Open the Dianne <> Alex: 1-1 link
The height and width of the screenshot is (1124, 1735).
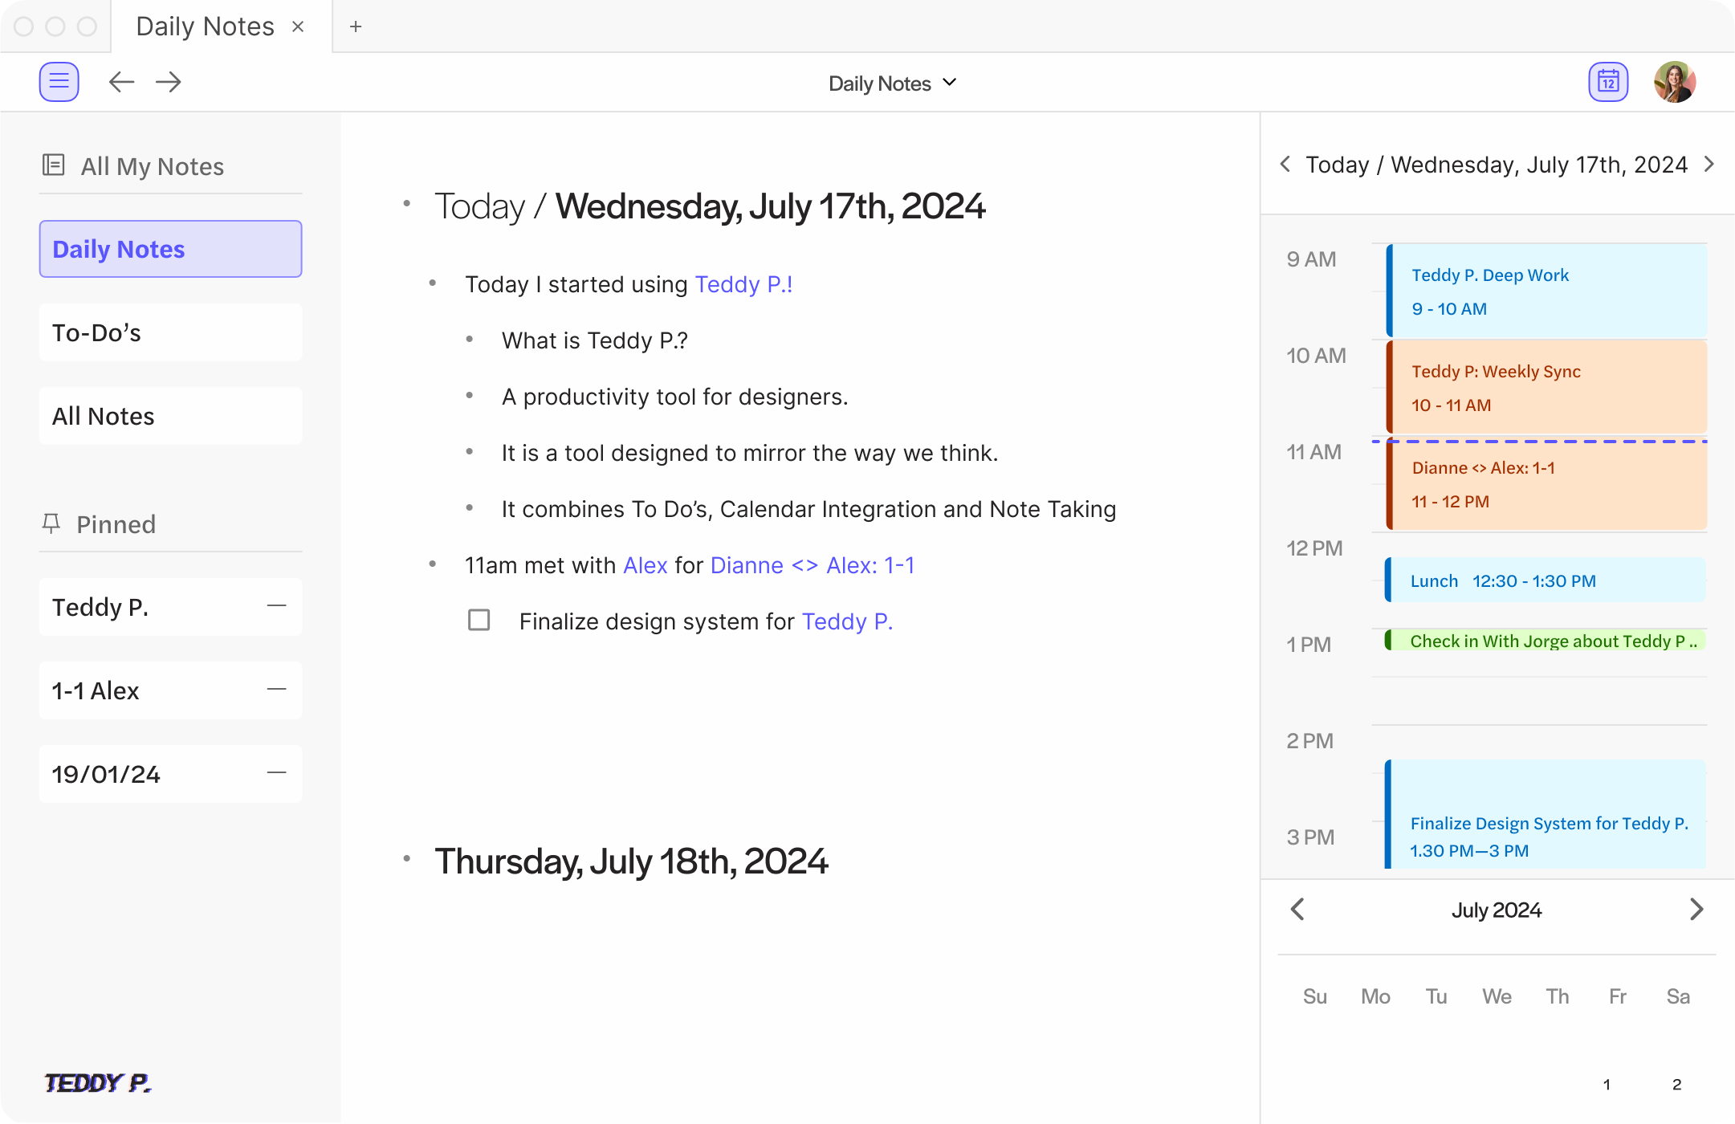click(812, 565)
